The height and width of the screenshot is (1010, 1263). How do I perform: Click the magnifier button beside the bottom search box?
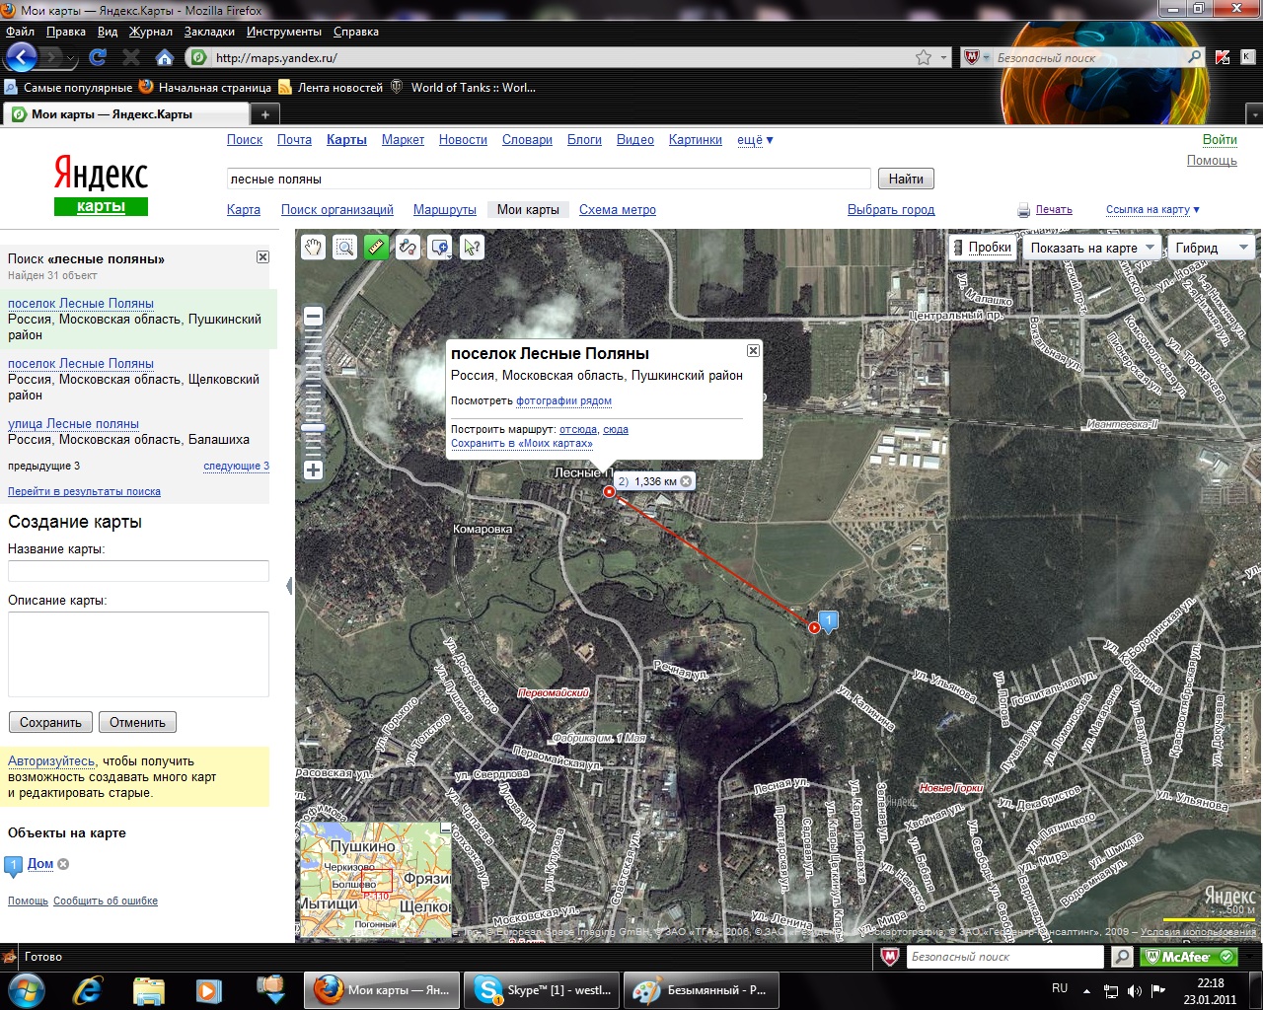[x=1122, y=957]
